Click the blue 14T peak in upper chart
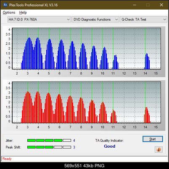 tap(147, 61)
